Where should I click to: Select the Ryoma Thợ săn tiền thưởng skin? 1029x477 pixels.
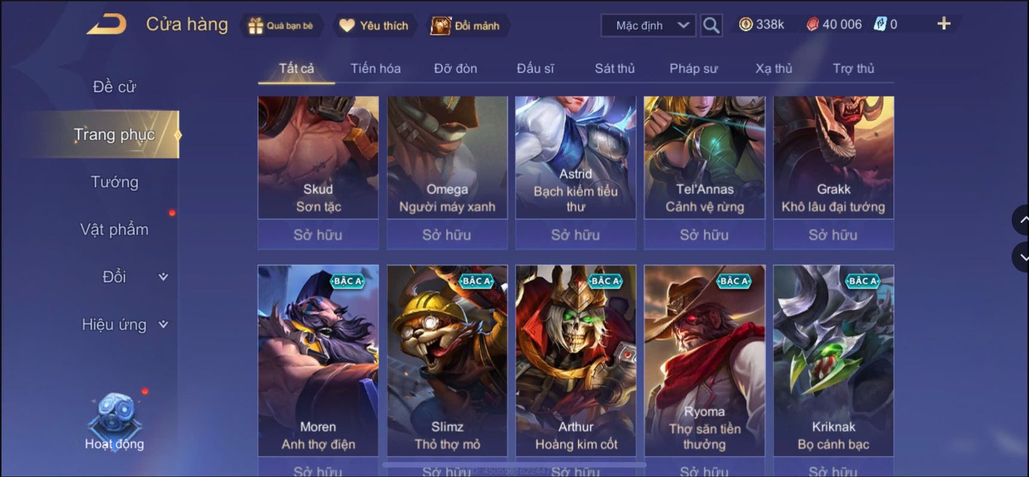coord(705,360)
